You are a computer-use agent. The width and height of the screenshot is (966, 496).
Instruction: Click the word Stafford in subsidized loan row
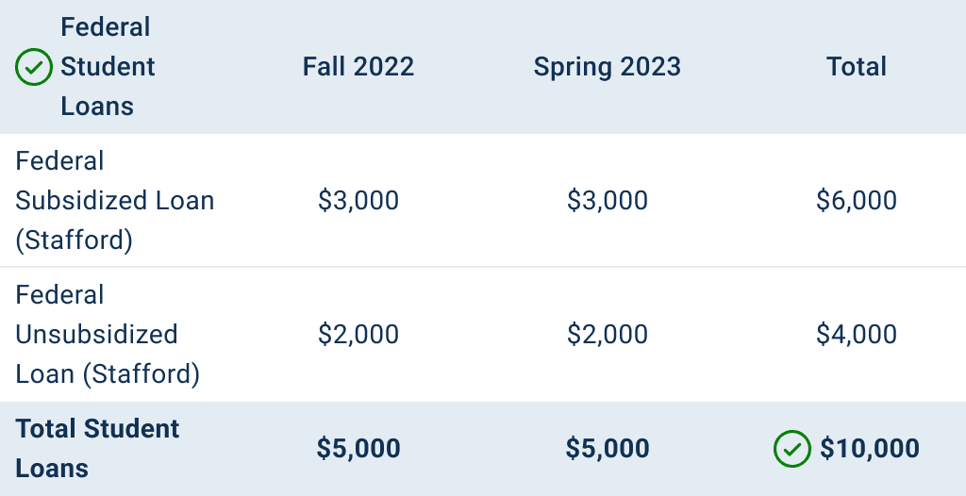(x=74, y=240)
